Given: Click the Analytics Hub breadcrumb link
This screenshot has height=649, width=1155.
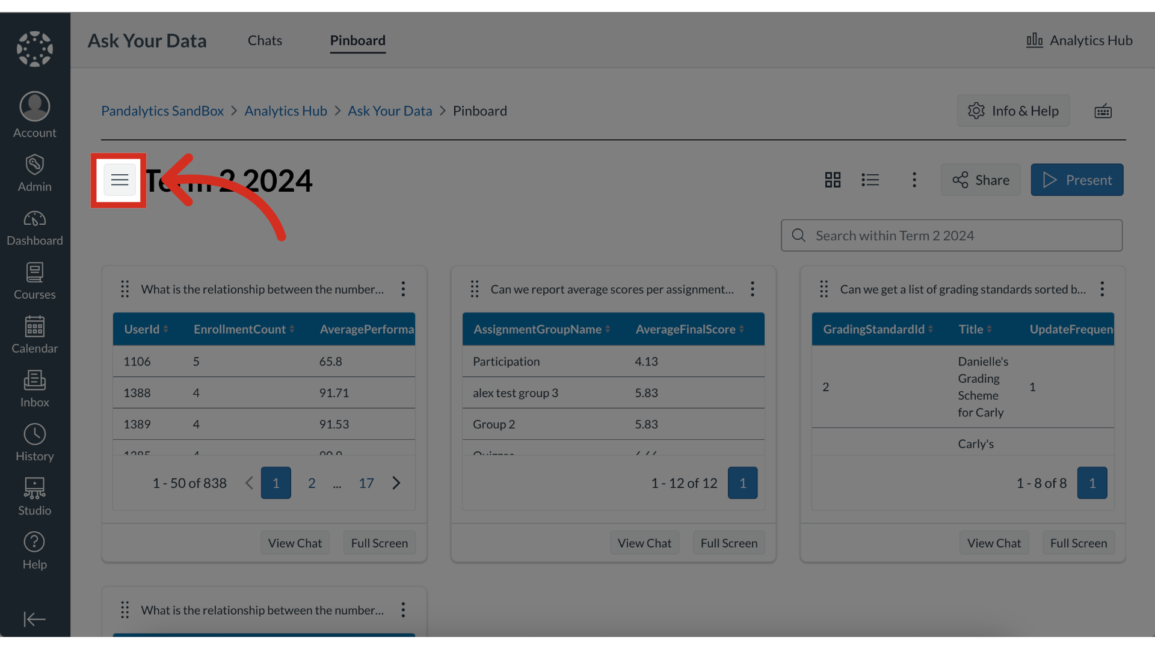Looking at the screenshot, I should click(x=286, y=111).
